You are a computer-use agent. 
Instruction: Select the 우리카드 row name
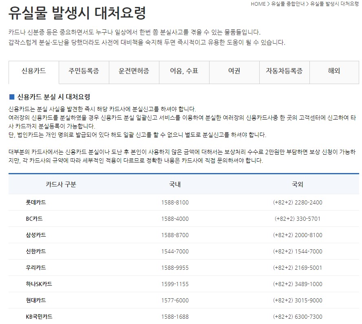pyautogui.click(x=36, y=268)
